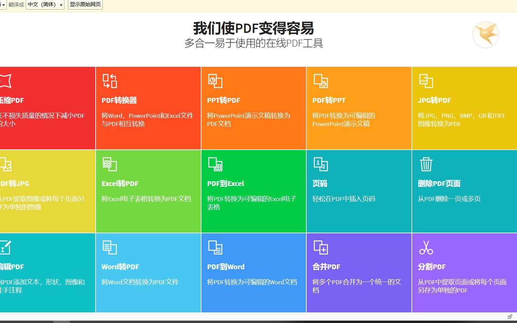Click the 编辑PDF pencil edit icon
The width and height of the screenshot is (517, 323).
(x=5, y=247)
